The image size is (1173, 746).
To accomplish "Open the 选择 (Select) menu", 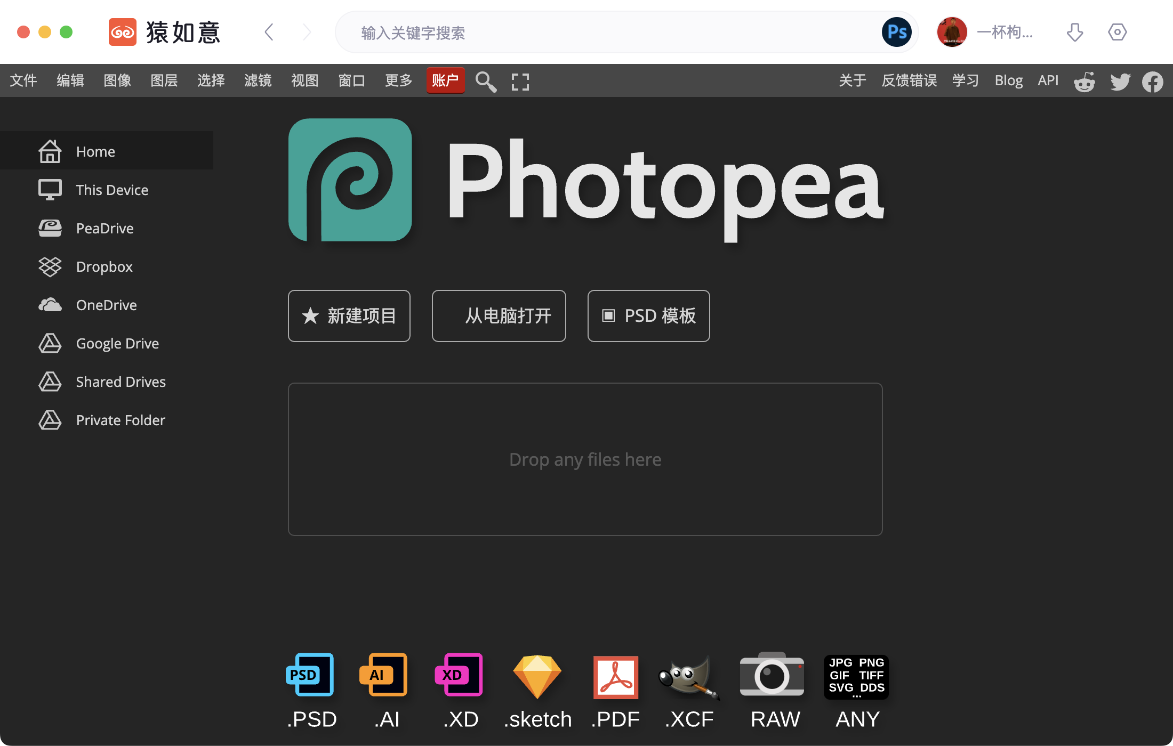I will point(211,80).
